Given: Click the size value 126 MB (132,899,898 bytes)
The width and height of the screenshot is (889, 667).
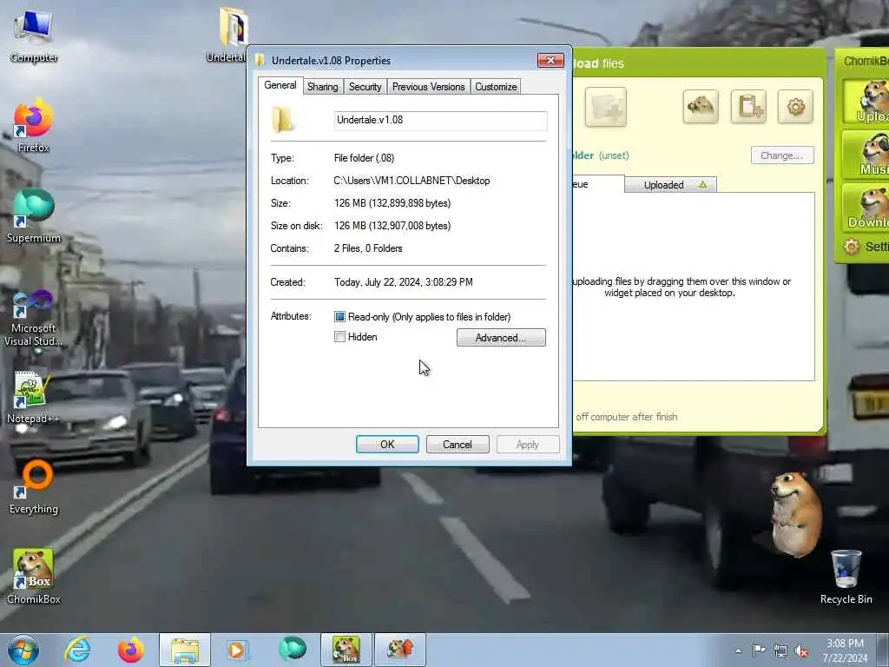Looking at the screenshot, I should pyautogui.click(x=392, y=203).
